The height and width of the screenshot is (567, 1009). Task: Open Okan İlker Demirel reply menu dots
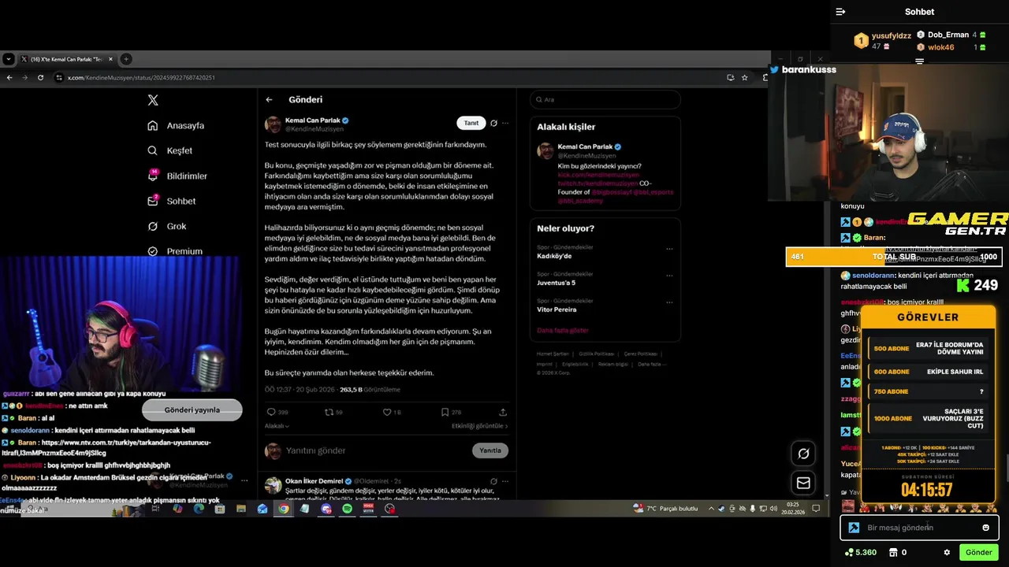[505, 481]
